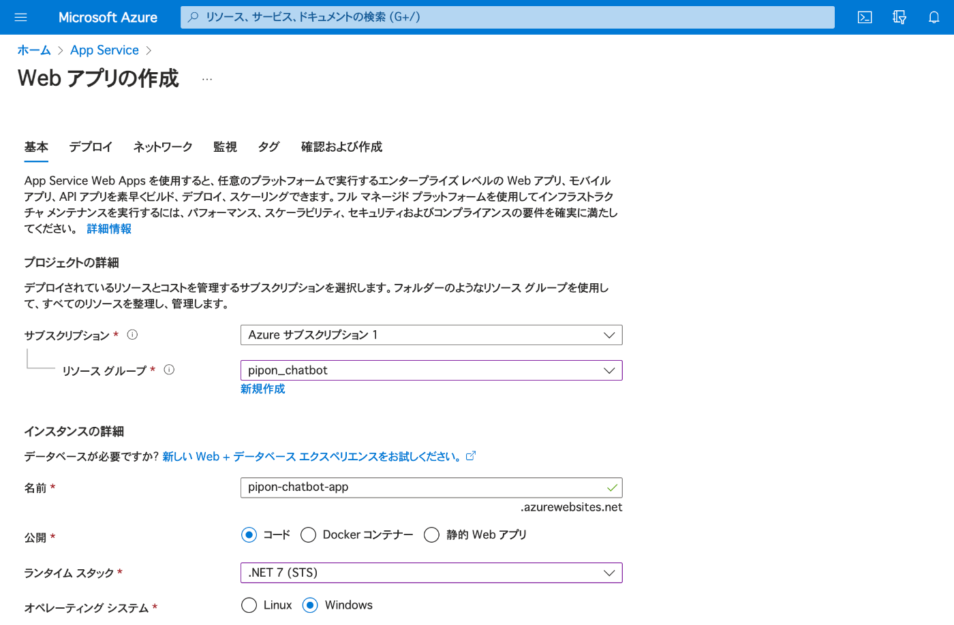Click 新規作成 under resource group
Viewport: 954px width, 625px height.
pos(262,389)
